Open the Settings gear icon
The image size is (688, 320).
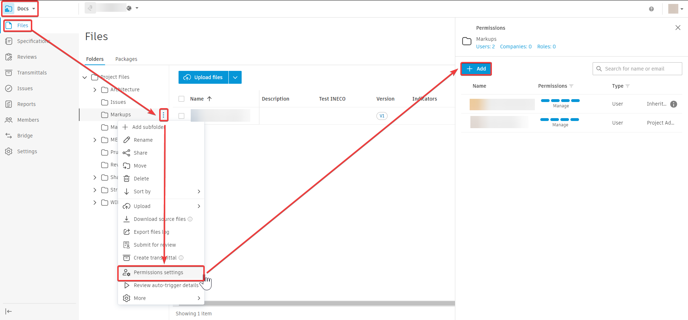9,151
